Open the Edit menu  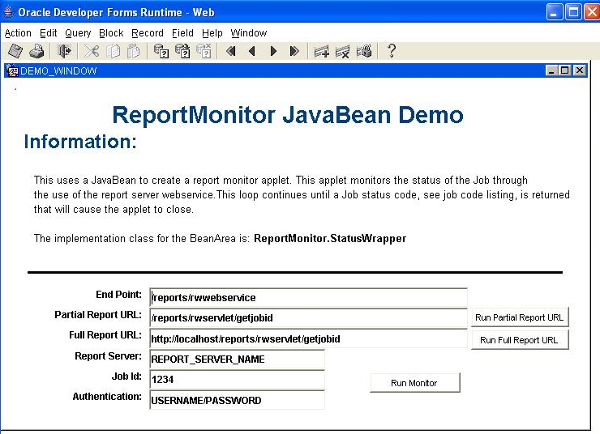pos(48,33)
